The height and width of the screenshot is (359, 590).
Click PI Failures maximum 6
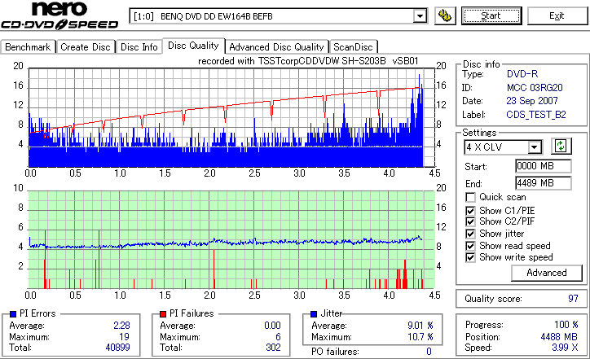278,337
